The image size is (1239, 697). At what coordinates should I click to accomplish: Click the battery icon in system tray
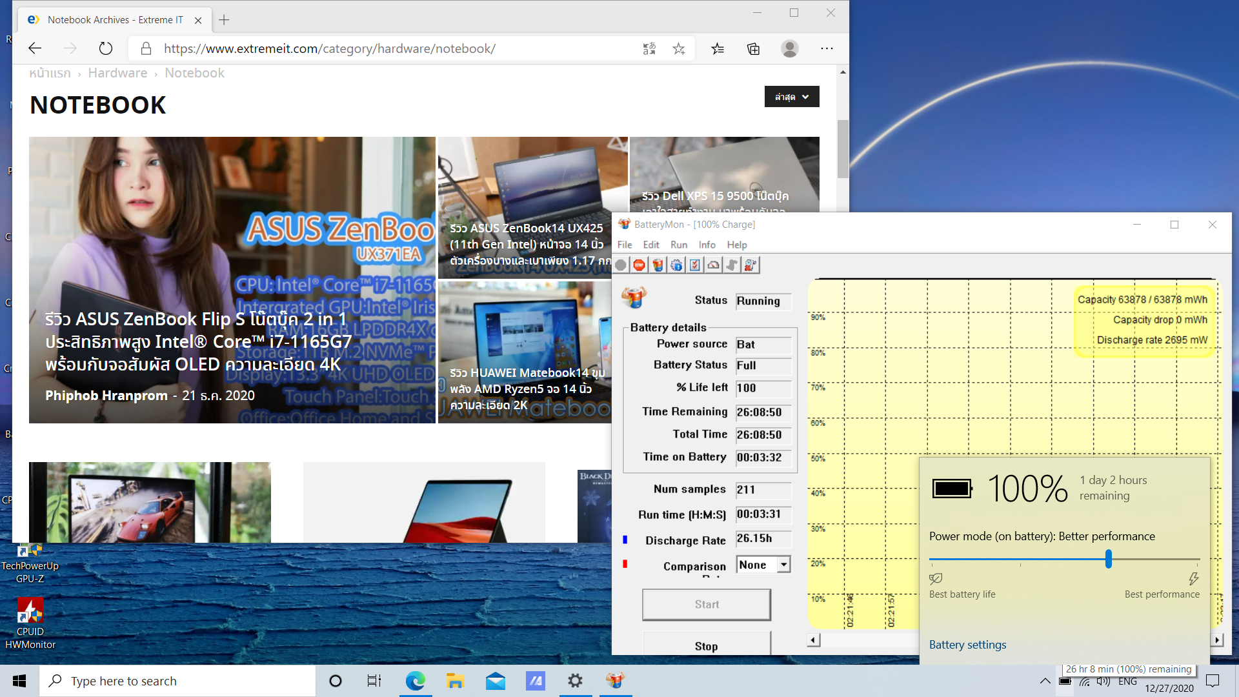click(1065, 682)
